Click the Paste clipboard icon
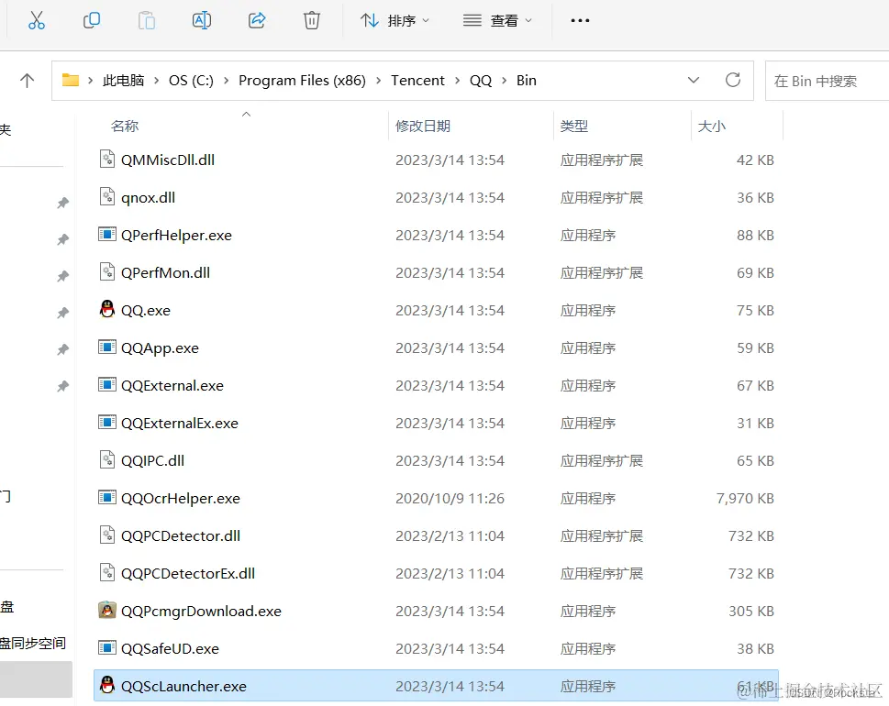This screenshot has height=706, width=889. coord(146,20)
